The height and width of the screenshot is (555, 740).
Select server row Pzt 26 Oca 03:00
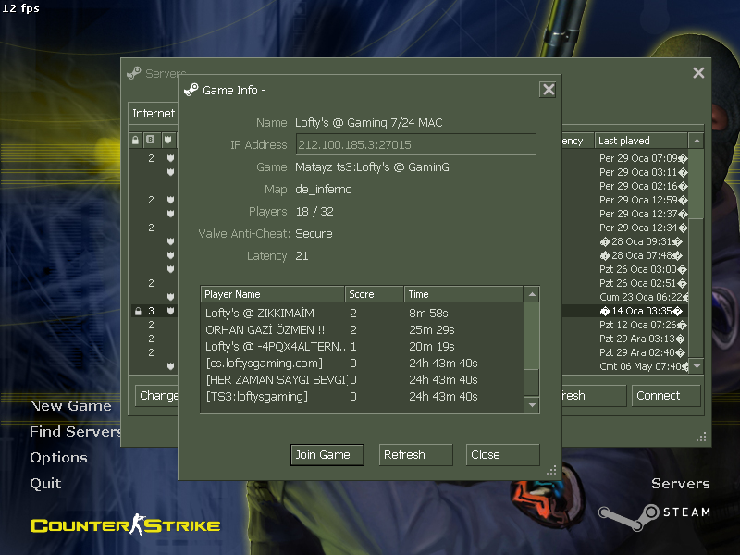(643, 269)
